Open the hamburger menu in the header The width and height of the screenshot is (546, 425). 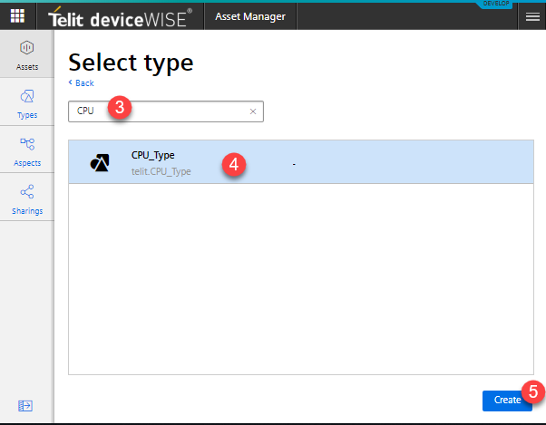[x=532, y=16]
